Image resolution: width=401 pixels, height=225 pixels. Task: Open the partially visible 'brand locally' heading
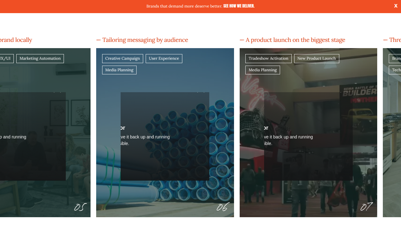tap(16, 40)
